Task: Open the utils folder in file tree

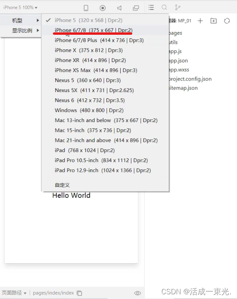Action: coord(174,42)
